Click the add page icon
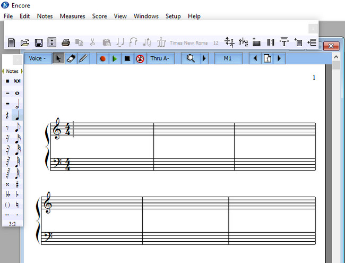Viewport: 345px width, 263px height. coord(298,42)
